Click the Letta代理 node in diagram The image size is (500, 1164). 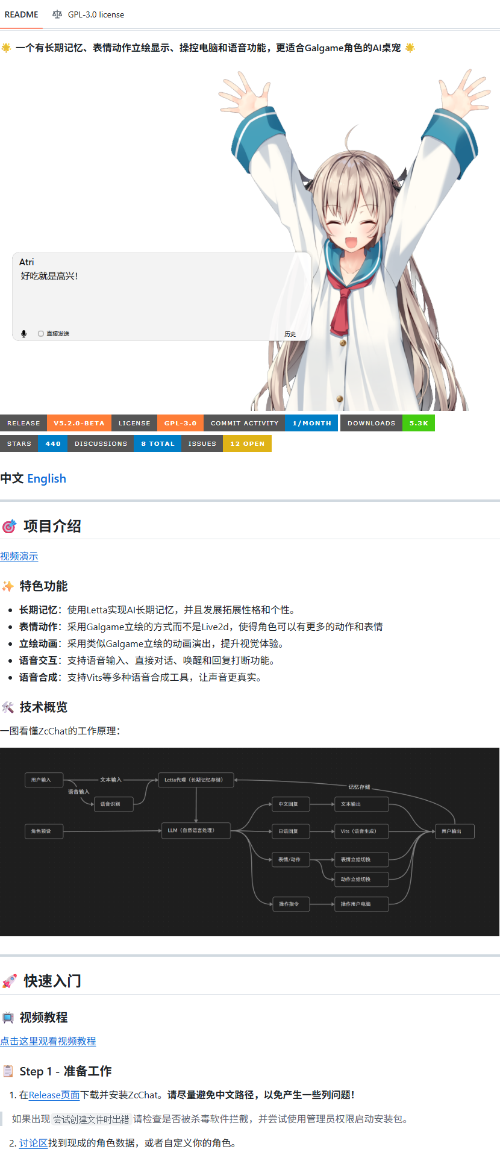point(196,780)
